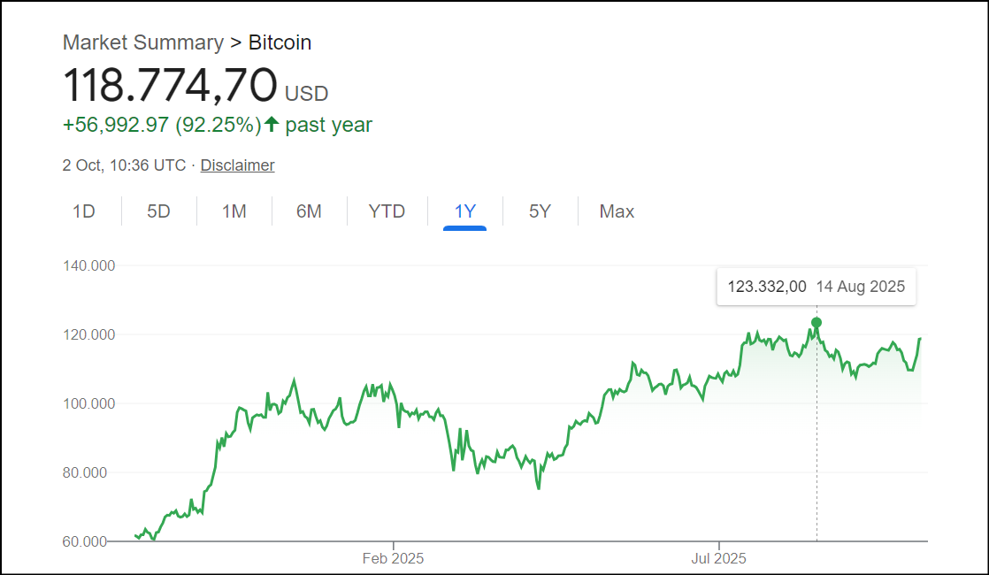The height and width of the screenshot is (575, 989).
Task: Click the 118.774,70 current price
Action: 169,86
